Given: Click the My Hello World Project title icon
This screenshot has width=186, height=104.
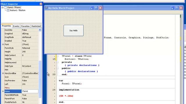Looking at the screenshot, I should (x=46, y=8).
